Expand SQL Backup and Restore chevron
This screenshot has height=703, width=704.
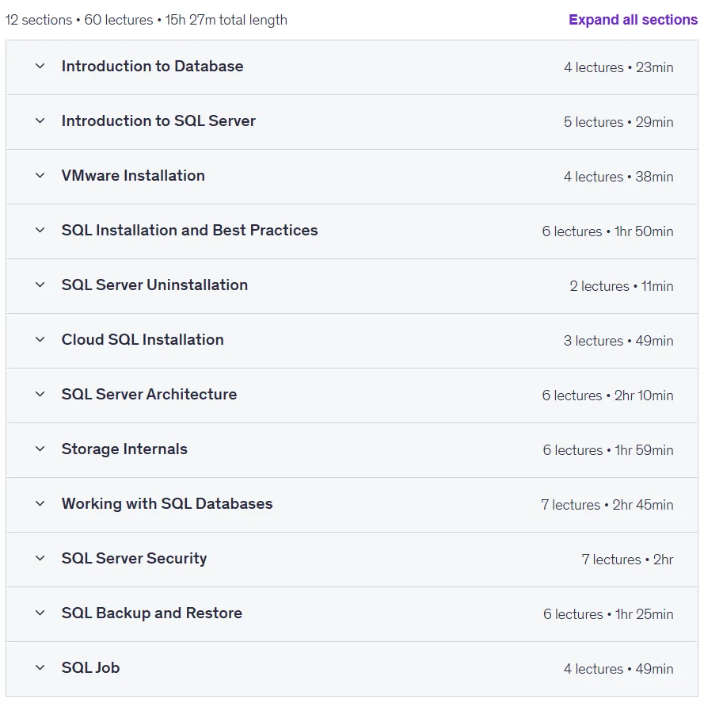40,613
